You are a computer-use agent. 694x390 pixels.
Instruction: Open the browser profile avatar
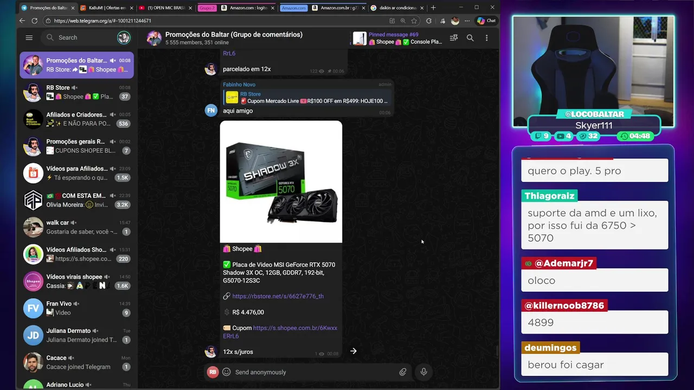(x=455, y=21)
